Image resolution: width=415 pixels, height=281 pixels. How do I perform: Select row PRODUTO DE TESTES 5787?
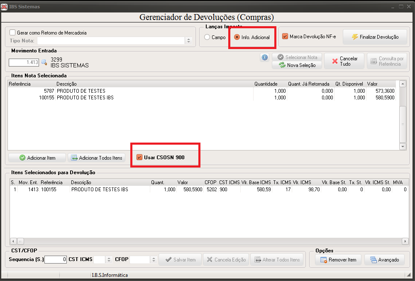(x=202, y=91)
